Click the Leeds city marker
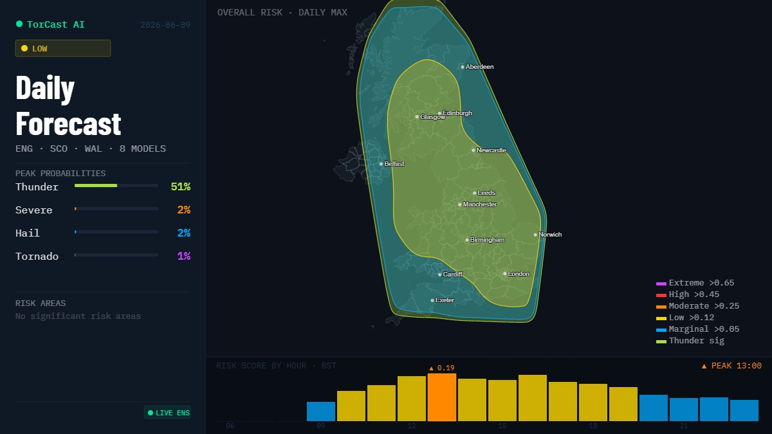The height and width of the screenshot is (434, 772). pyautogui.click(x=475, y=193)
